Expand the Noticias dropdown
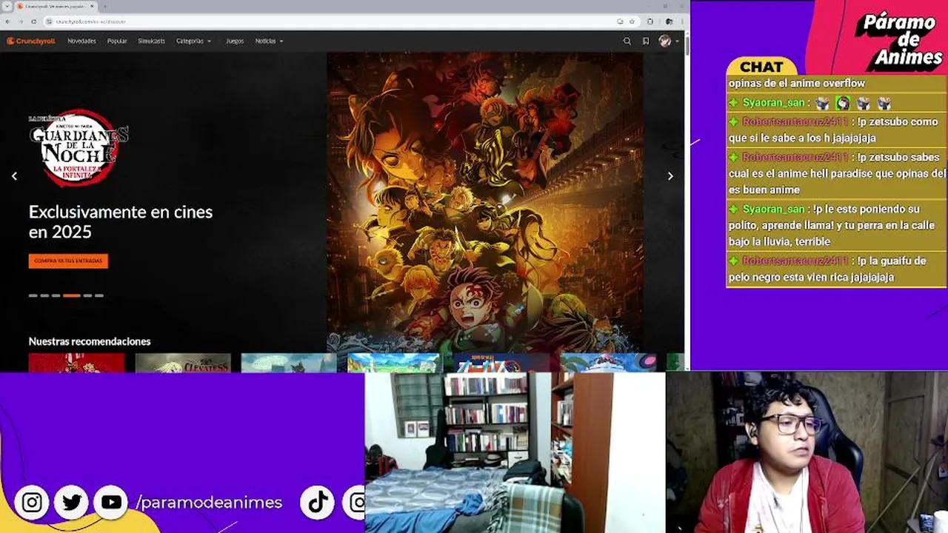This screenshot has width=948, height=533. tap(269, 41)
